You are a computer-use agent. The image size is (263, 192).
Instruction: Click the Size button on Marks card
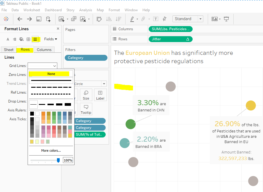[x=86, y=95]
